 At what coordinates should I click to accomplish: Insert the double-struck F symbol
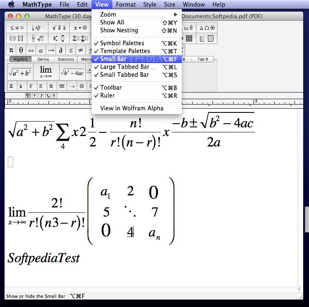(x=31, y=86)
